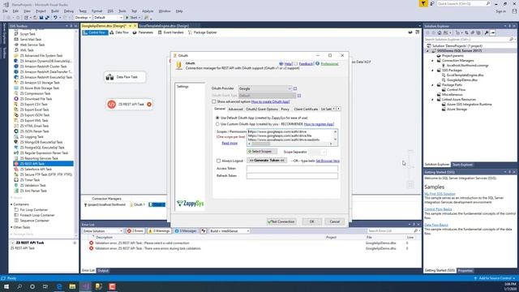Click Send Mail Task icon in toolbox
519x292 pixels.
(x=16, y=40)
